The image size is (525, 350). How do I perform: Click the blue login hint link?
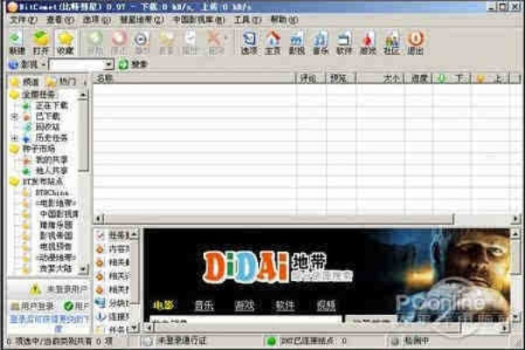click(49, 323)
